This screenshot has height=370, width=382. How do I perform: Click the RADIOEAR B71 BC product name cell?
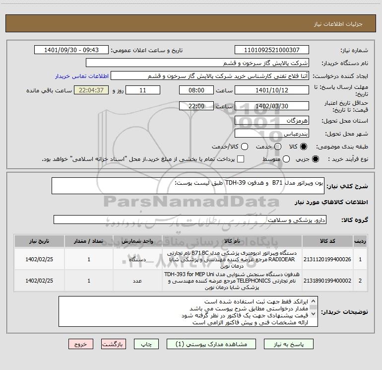(232, 259)
